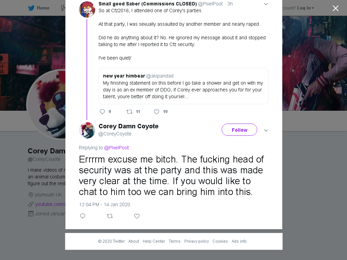Reply to Corey Damn Coyote's tweet
Screen dimensions: 347x260
[x=83, y=216]
